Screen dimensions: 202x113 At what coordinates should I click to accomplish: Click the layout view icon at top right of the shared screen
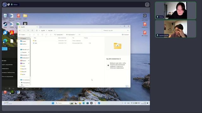click(147, 5)
